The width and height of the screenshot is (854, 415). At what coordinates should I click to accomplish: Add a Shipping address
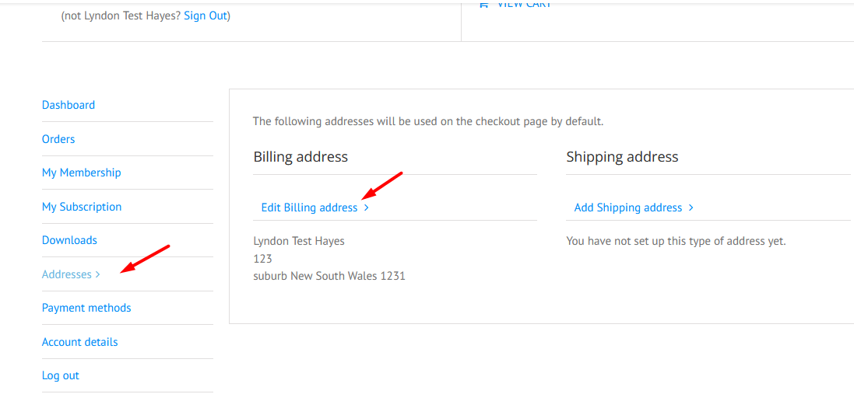tap(628, 207)
